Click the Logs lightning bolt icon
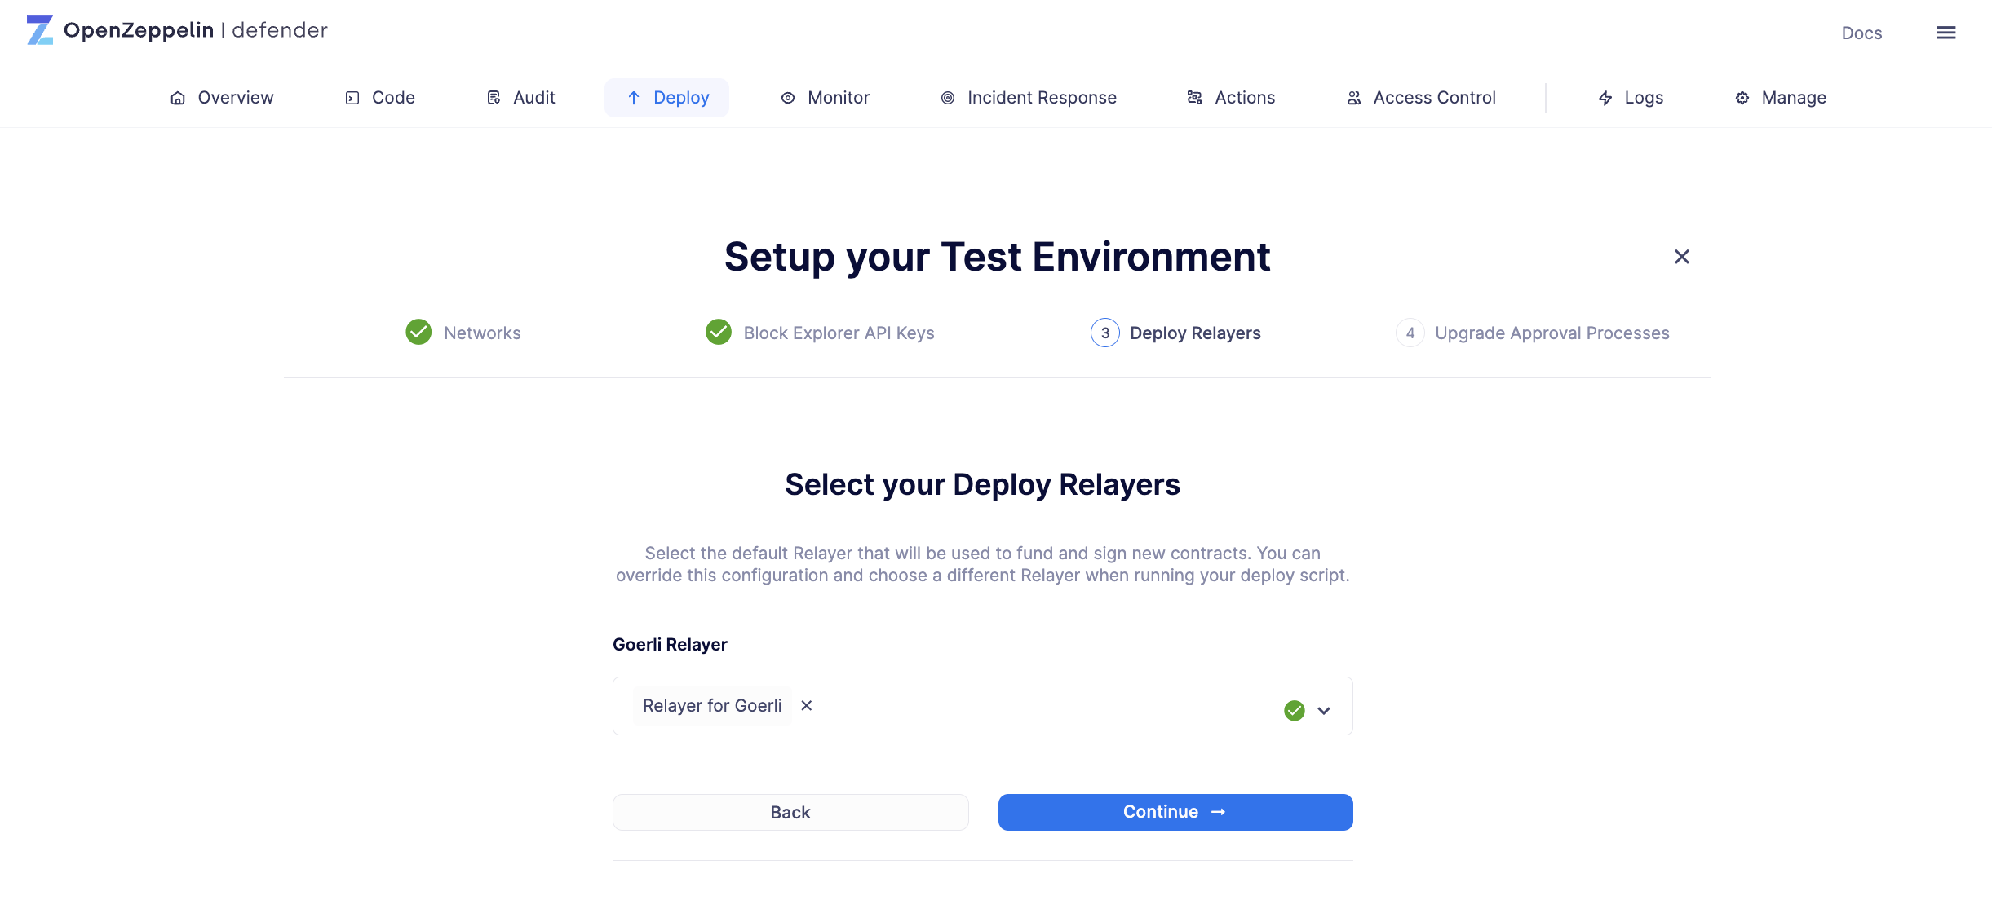Viewport: 1992px width, 900px height. pos(1605,98)
